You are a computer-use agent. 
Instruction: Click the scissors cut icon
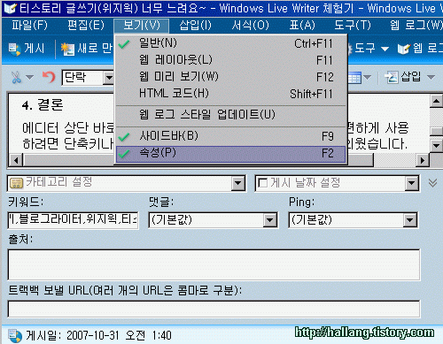coord(16,78)
